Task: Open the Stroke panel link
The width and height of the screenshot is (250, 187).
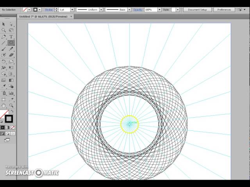Action: (49, 10)
